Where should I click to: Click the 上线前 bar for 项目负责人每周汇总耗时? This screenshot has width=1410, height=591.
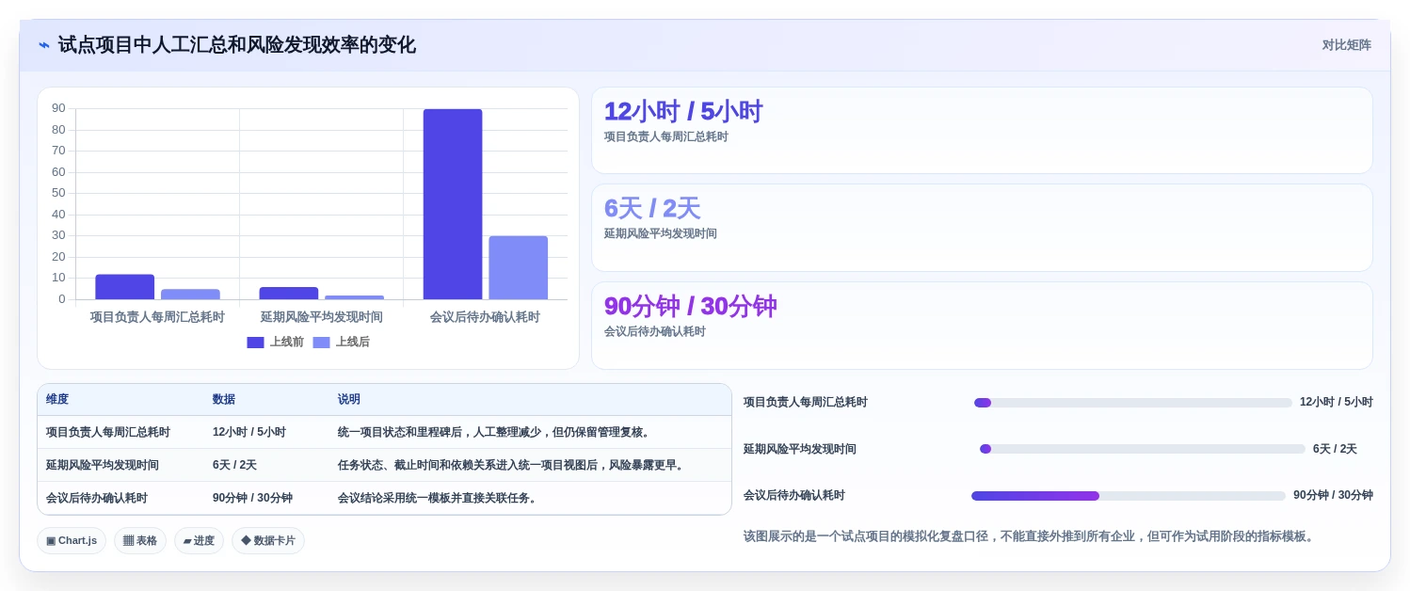[124, 287]
